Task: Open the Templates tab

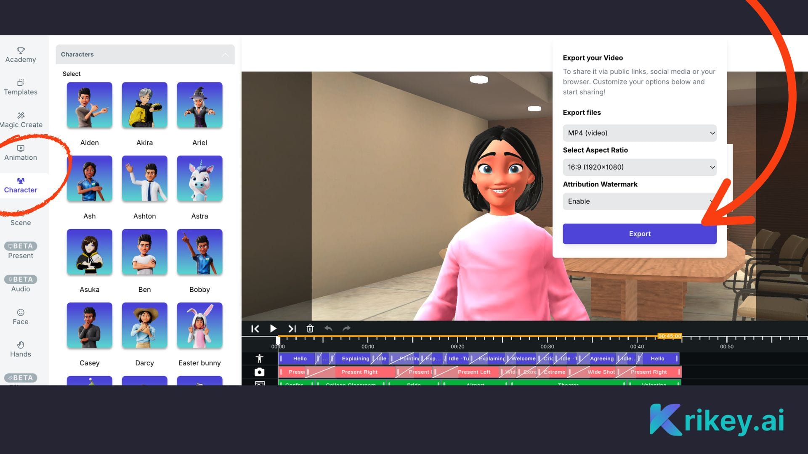Action: (20, 87)
